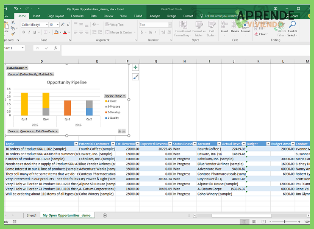Apply the Font Color red A icon
314x229 pixels.
click(65, 32)
